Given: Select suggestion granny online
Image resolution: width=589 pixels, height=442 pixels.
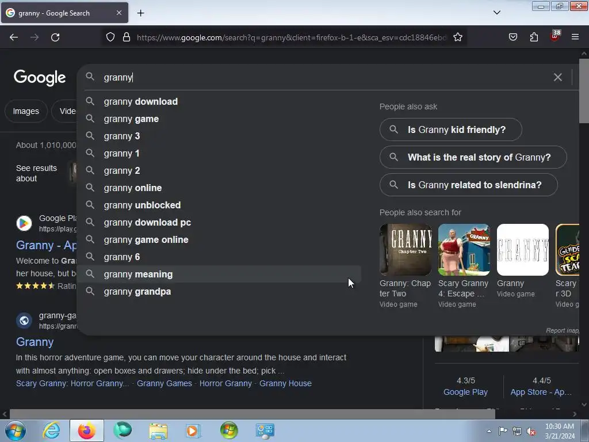Looking at the screenshot, I should click(x=219, y=188).
